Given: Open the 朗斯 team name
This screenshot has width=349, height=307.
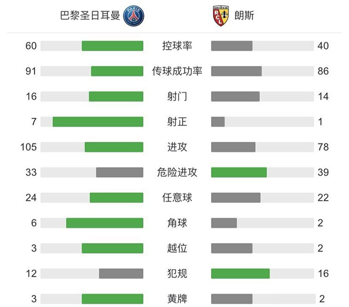Looking at the screenshot, I should pos(245,16).
